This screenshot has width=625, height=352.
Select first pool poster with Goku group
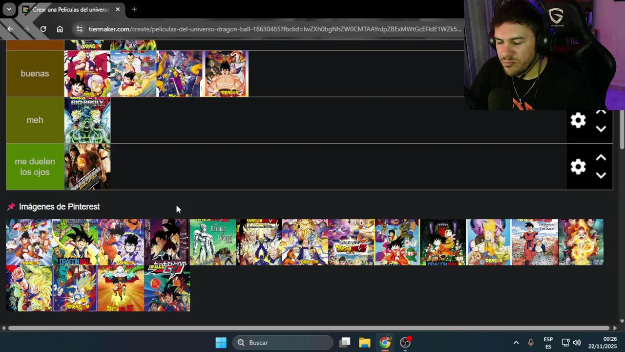pyautogui.click(x=29, y=242)
